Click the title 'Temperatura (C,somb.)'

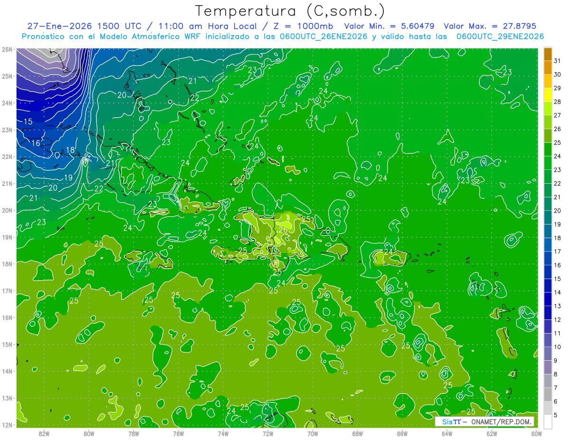point(290,11)
